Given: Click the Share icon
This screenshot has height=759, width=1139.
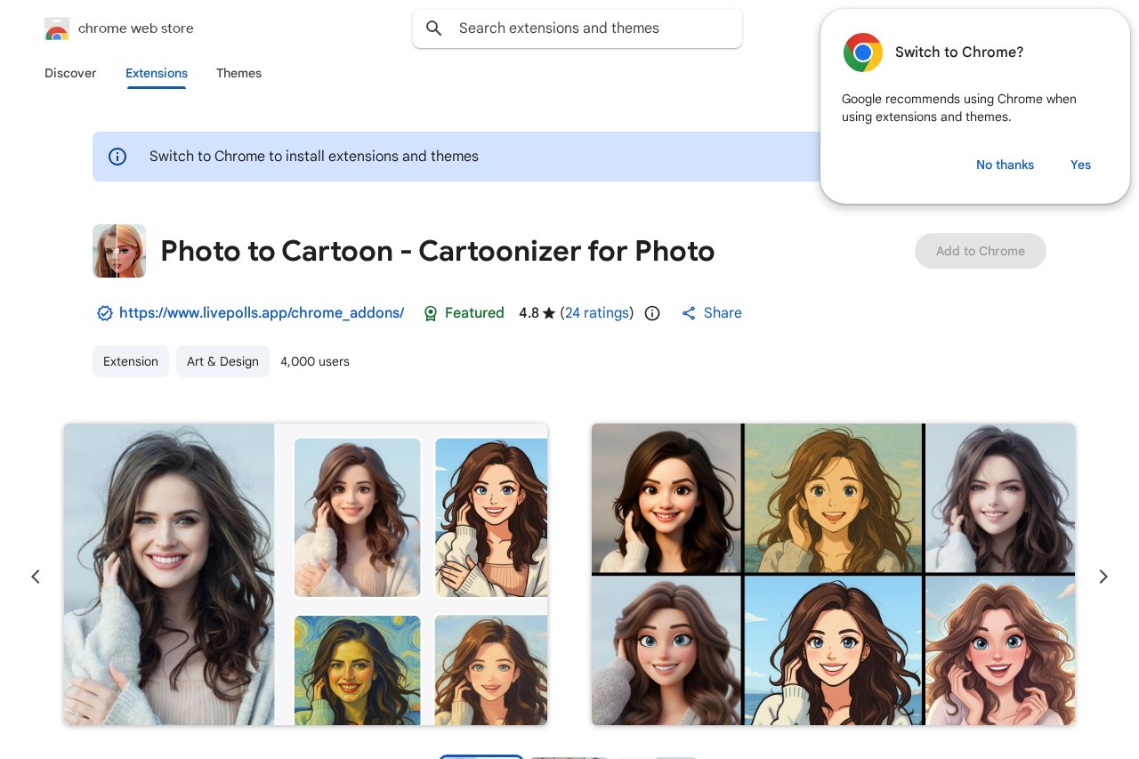Looking at the screenshot, I should pyautogui.click(x=689, y=313).
